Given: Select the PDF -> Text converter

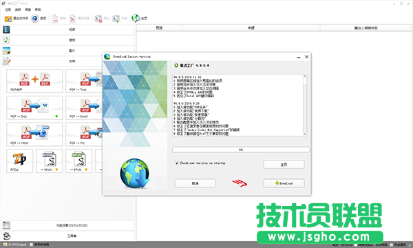Looking at the screenshot, I should click(x=84, y=81).
